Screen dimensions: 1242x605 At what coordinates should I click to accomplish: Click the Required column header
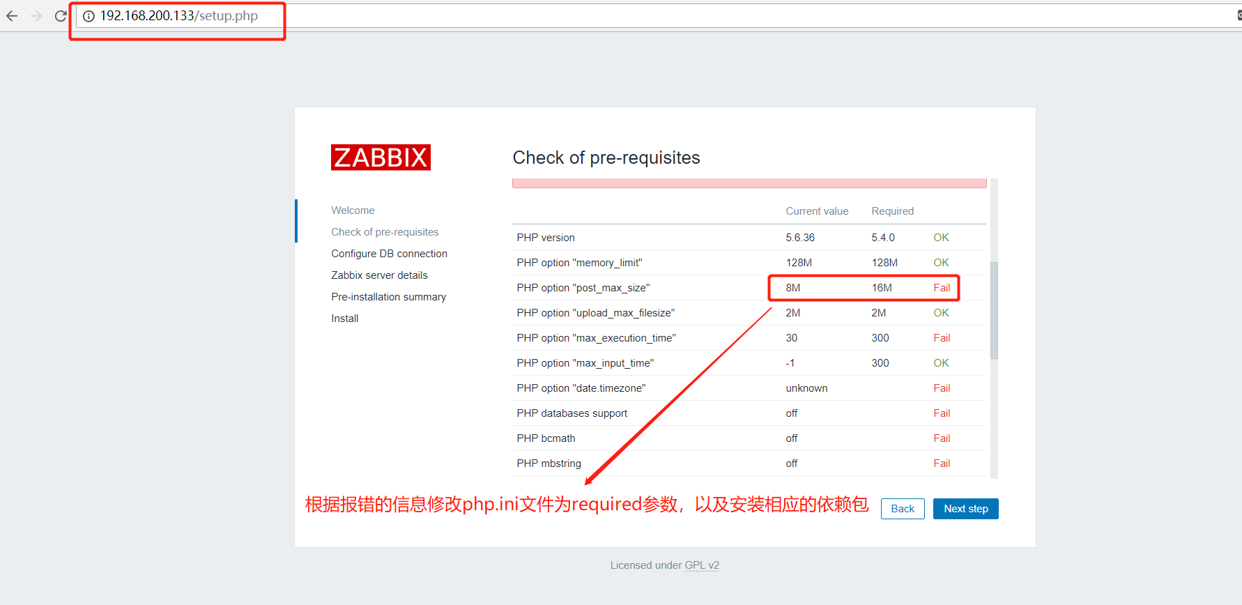click(892, 211)
